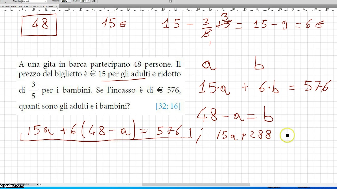
Task: Open the Flusso slider arrow
Action: pos(89,1)
